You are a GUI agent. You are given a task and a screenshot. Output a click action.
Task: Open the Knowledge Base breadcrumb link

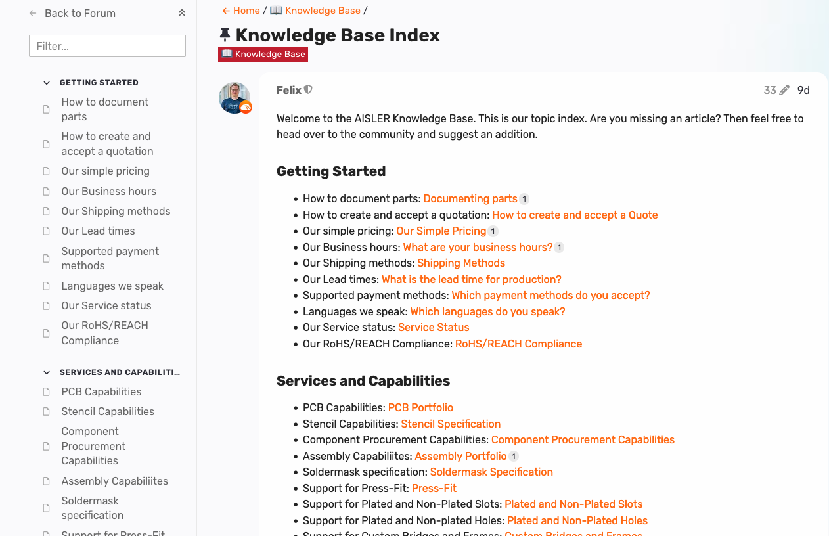[x=315, y=11]
